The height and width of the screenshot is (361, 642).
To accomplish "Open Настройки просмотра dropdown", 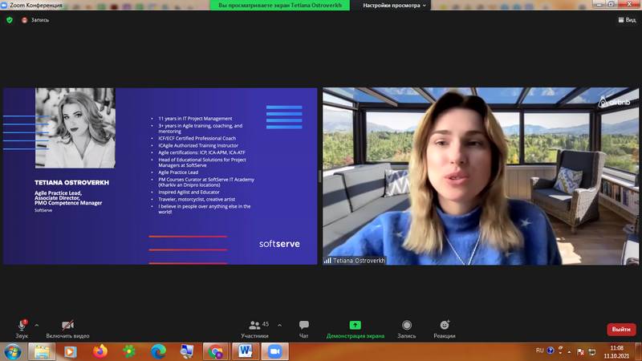I will [394, 6].
